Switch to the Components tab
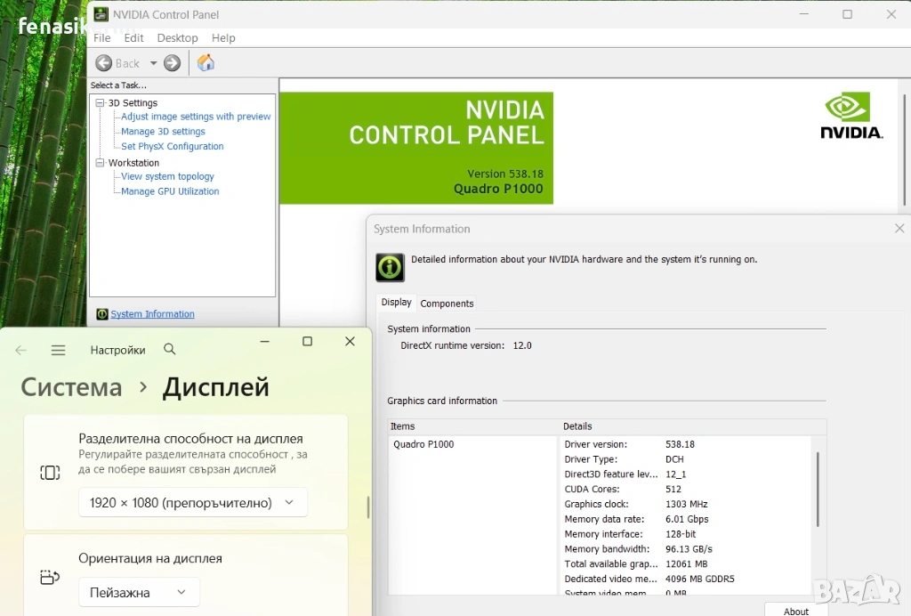 point(447,304)
